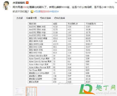Screen dimensions: 117x96
Task: Open the poster's cartoon avatar
Action: pos(6,6)
